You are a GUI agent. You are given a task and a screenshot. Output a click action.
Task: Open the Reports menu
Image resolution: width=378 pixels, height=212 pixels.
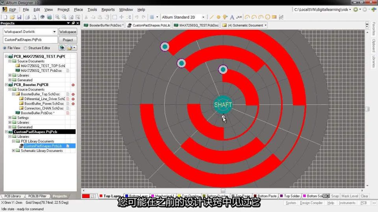108,9
